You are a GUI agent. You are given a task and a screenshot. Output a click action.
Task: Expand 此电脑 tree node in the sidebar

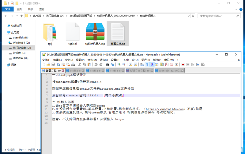(4, 32)
